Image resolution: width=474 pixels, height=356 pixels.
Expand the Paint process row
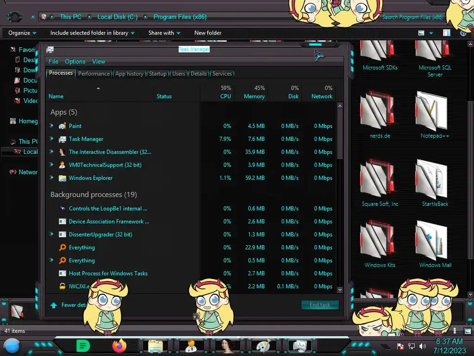pyautogui.click(x=51, y=125)
